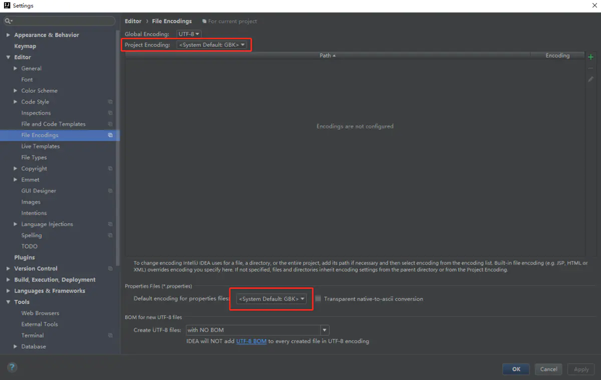Click project-level icon next to Spelling
This screenshot has height=380, width=601.
click(x=110, y=235)
